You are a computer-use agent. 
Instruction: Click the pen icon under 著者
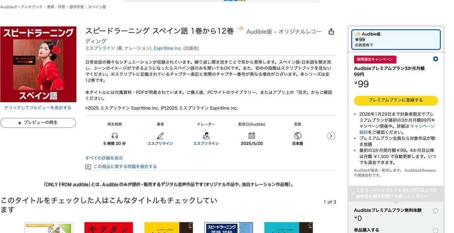[160, 136]
